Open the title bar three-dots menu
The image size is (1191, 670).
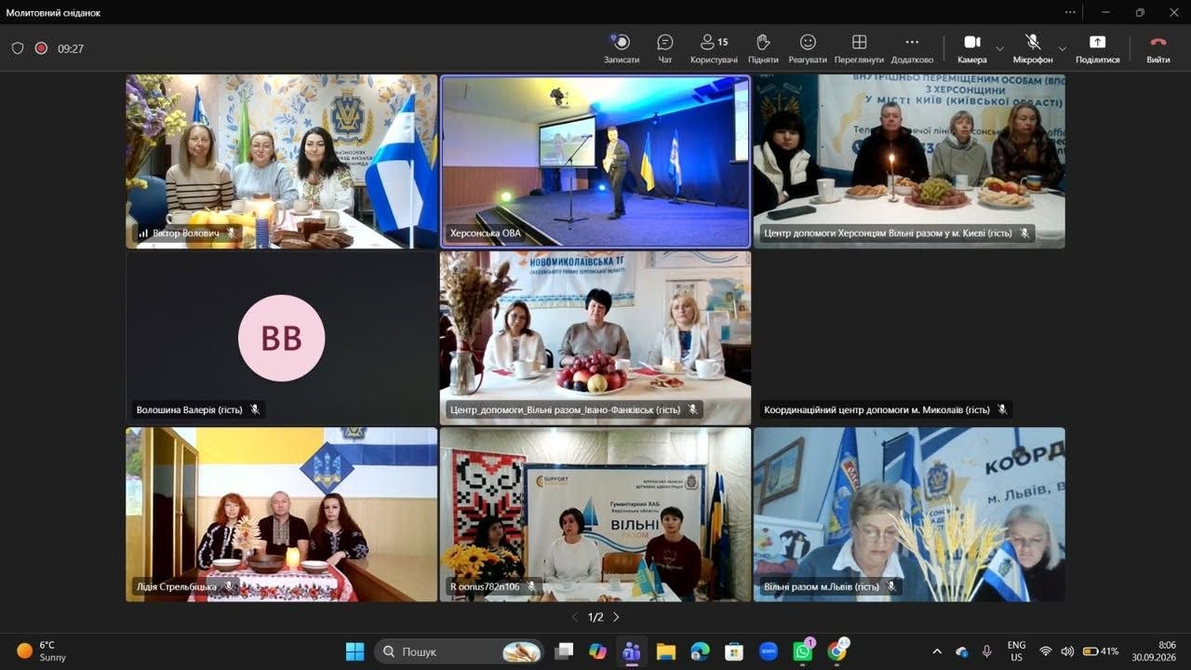tap(1070, 12)
